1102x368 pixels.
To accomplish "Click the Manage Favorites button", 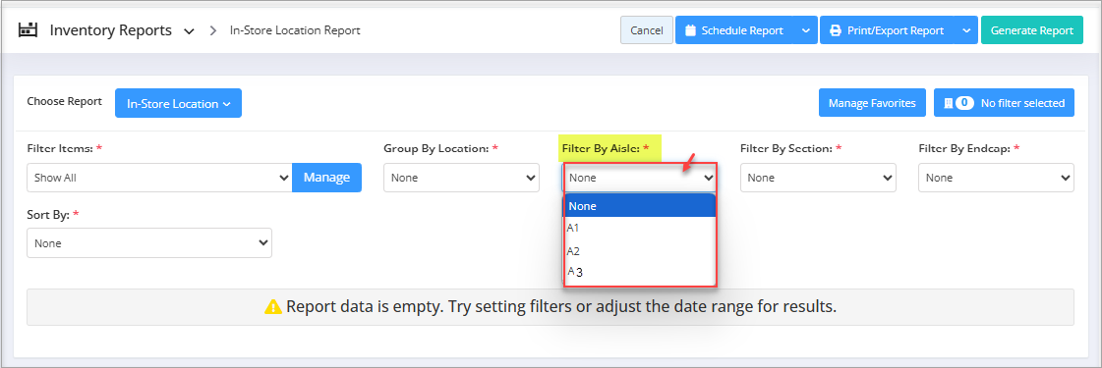I will coord(872,103).
